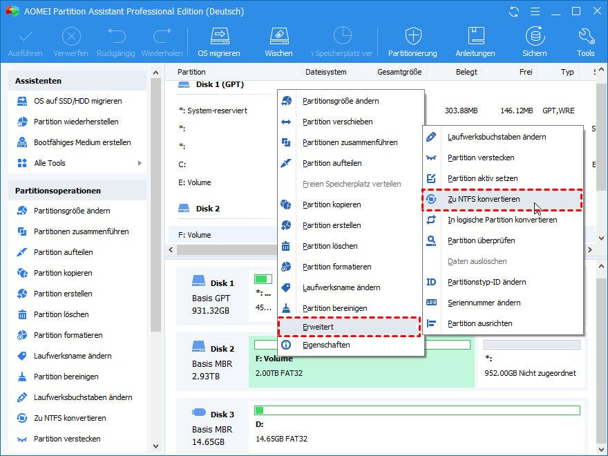Select Partitionsgröße ändern in sidebar operations

point(72,211)
